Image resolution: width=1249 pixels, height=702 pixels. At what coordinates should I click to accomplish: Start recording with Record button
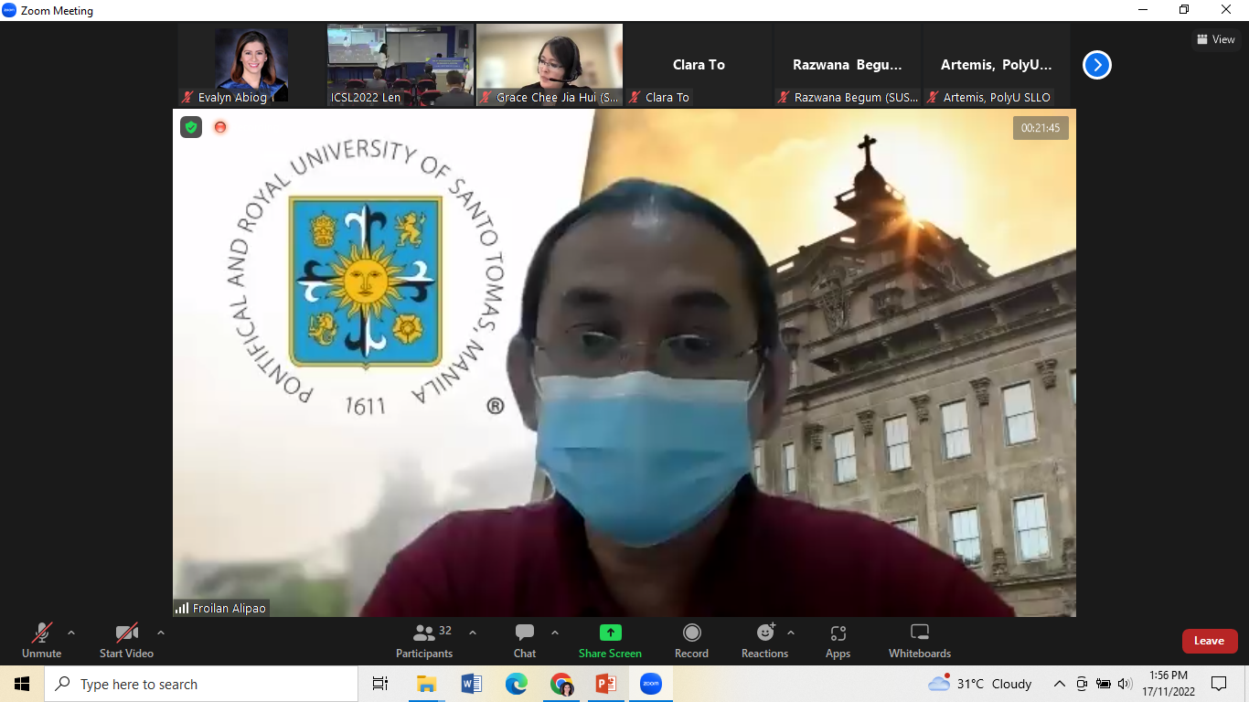pos(691,640)
